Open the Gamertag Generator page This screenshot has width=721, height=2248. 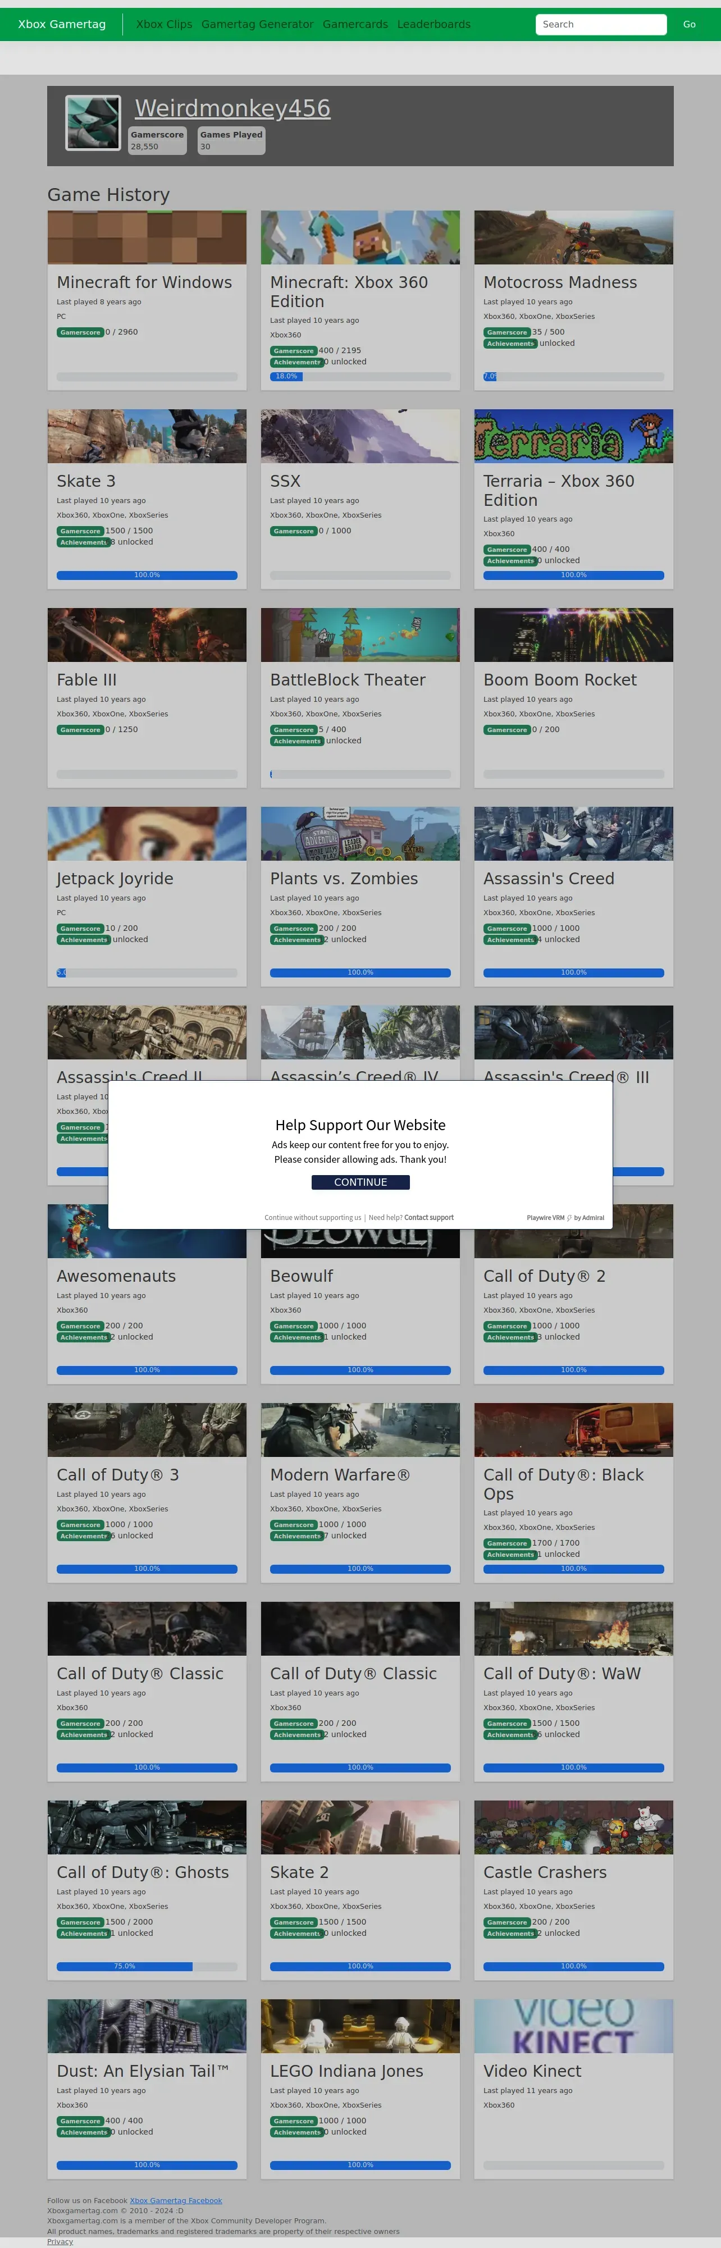(258, 25)
